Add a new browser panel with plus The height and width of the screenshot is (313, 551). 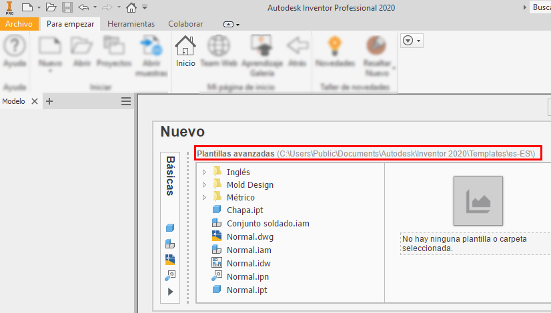[x=49, y=101]
